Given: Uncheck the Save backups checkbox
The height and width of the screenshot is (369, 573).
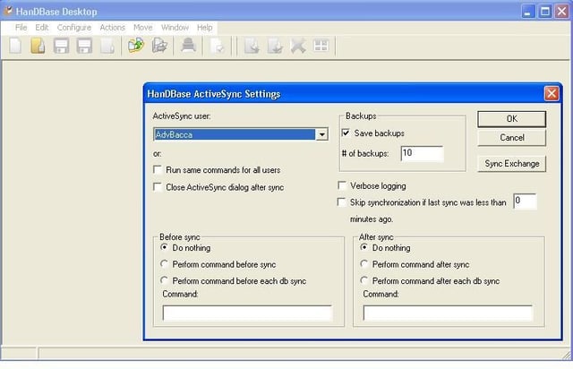Looking at the screenshot, I should pos(346,133).
